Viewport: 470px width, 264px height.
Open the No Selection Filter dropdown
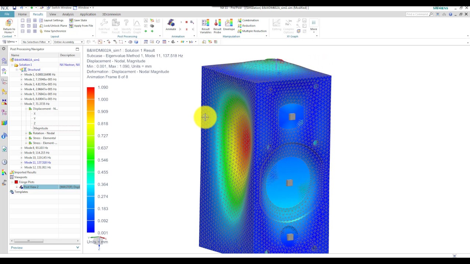point(36,42)
